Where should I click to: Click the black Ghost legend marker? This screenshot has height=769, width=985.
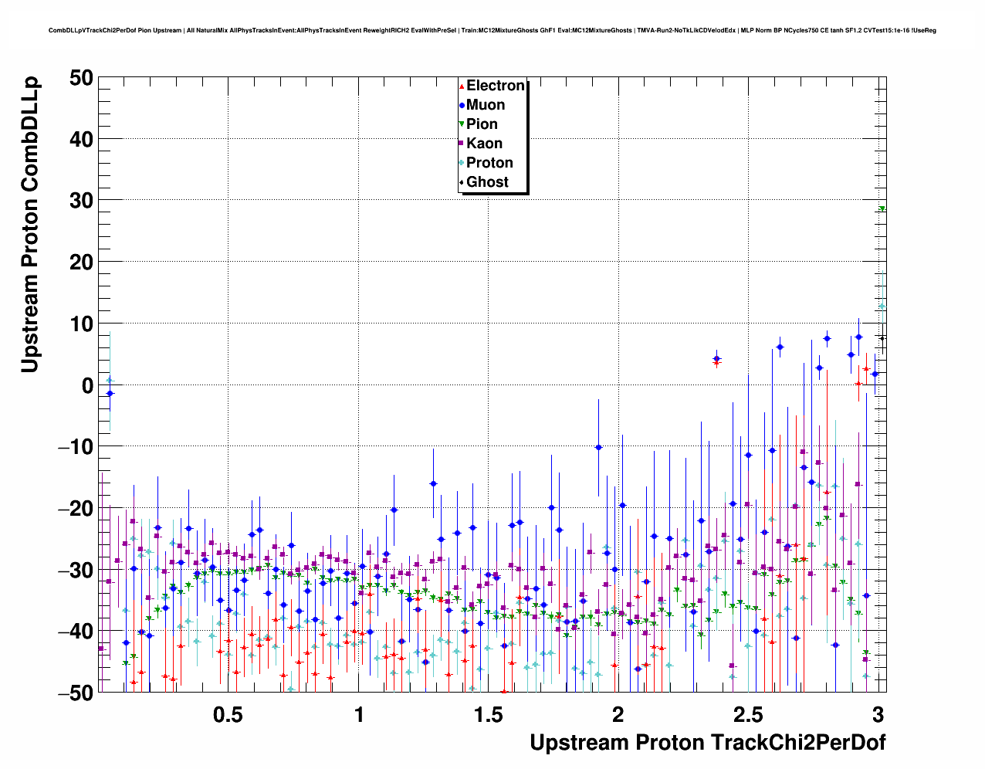tap(462, 182)
